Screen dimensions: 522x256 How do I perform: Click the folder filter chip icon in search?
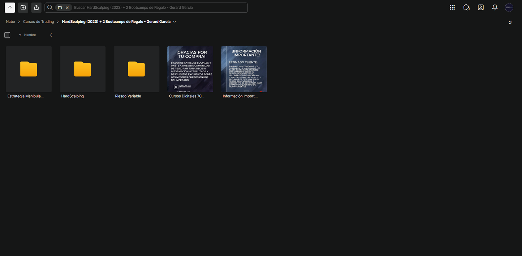click(x=60, y=8)
